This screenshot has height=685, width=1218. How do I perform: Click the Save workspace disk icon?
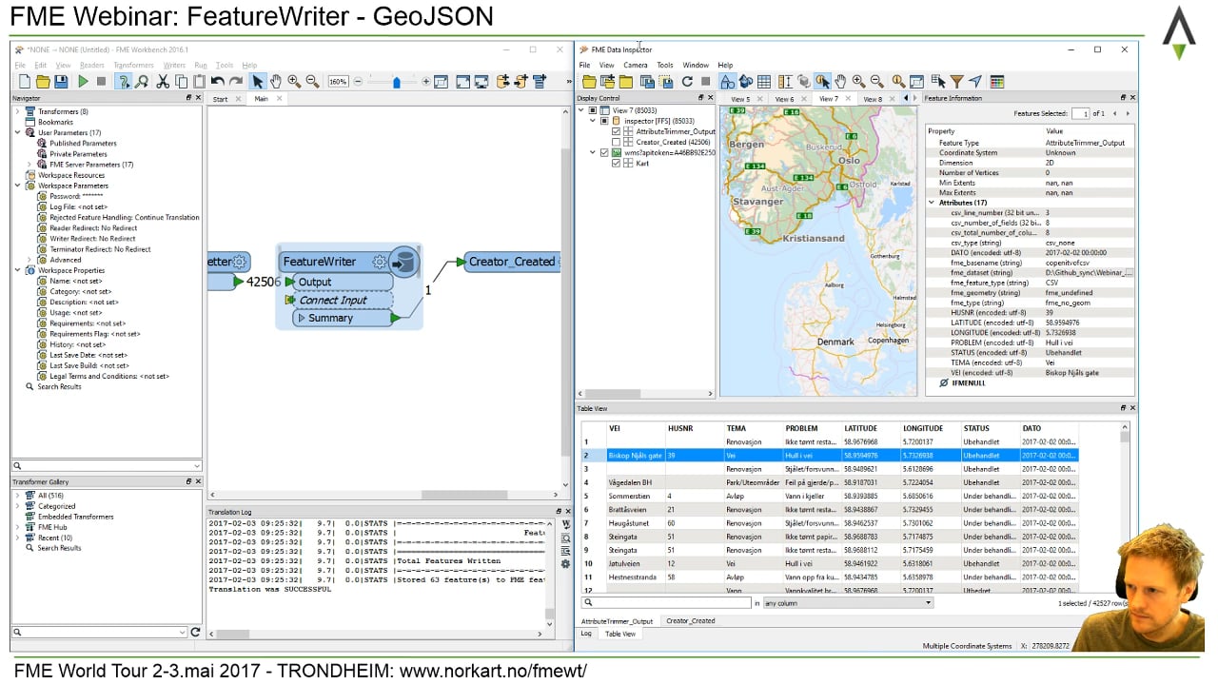click(x=60, y=82)
